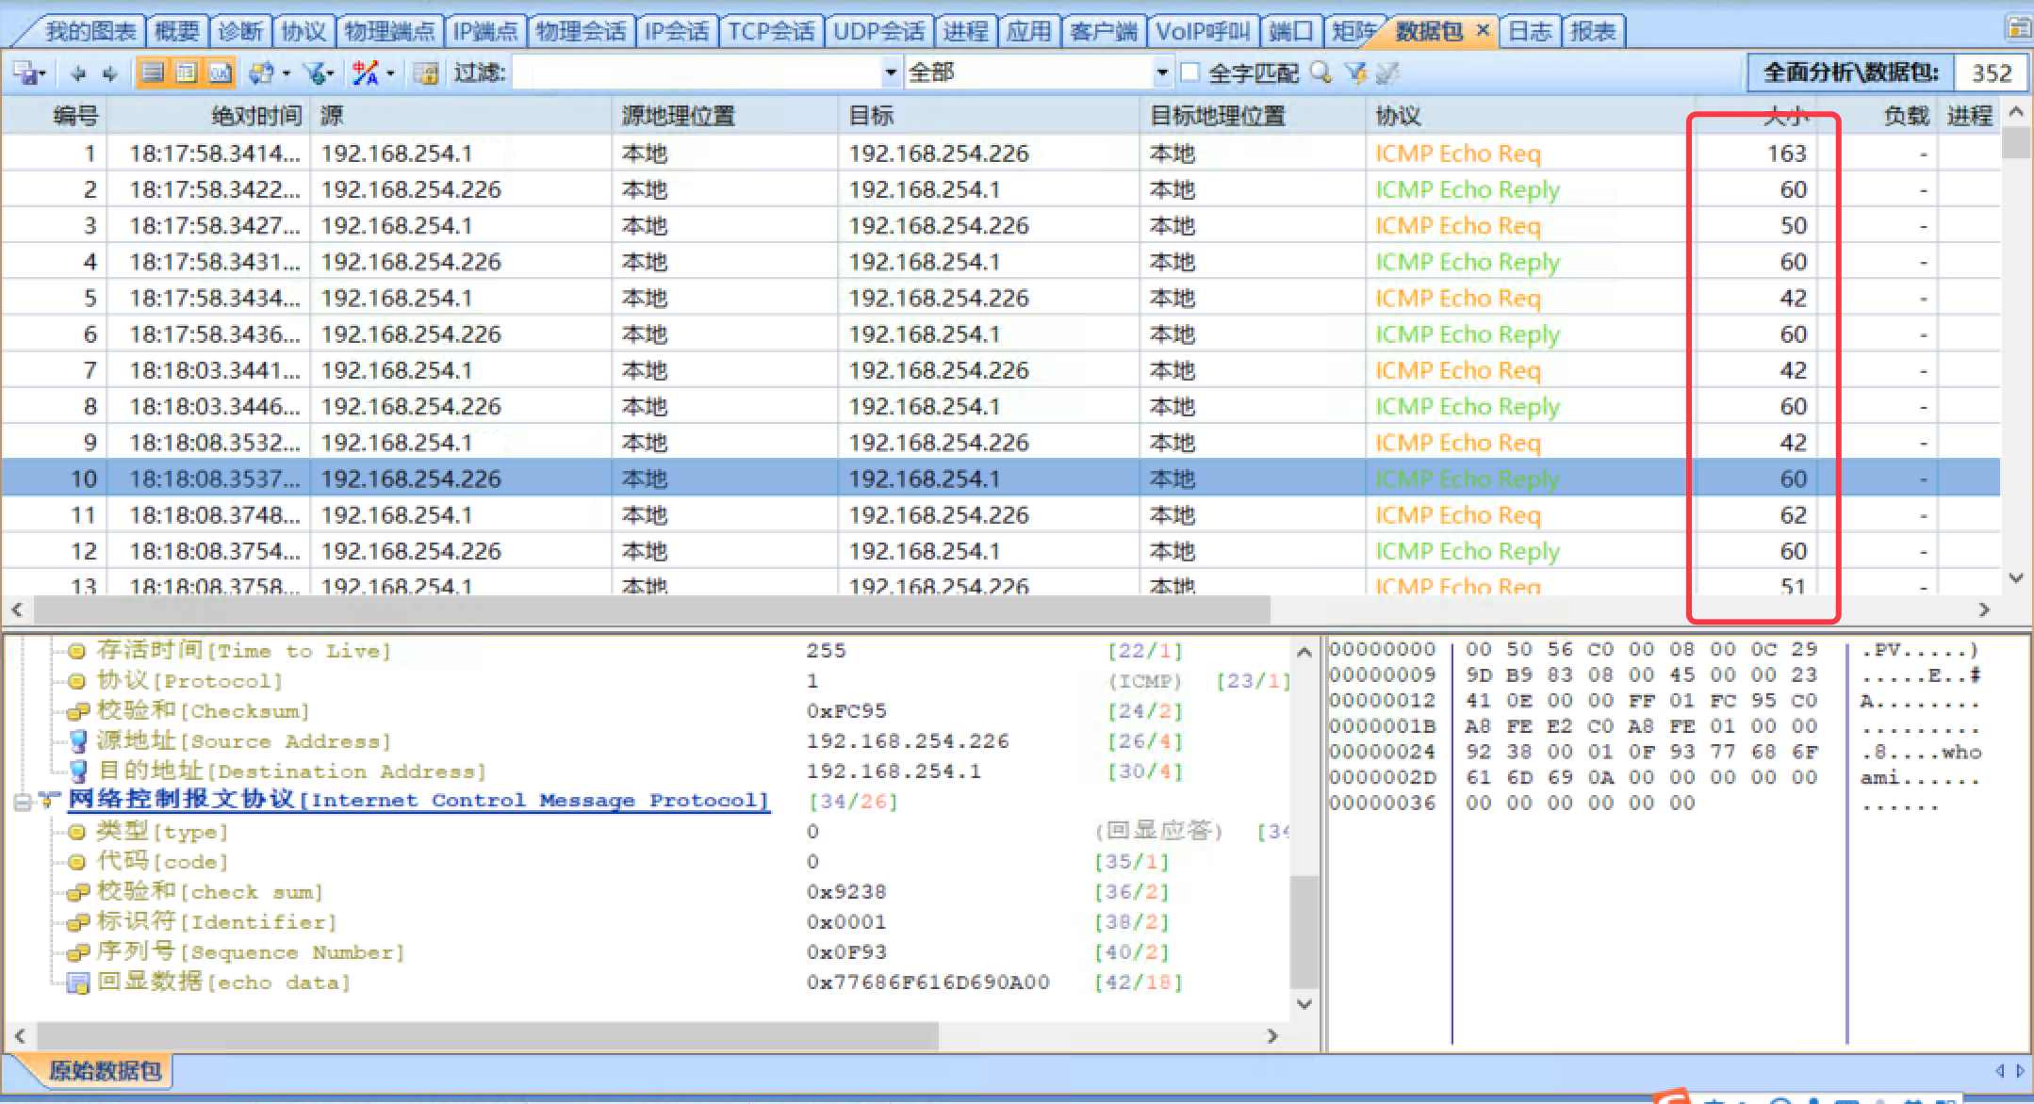The width and height of the screenshot is (2034, 1104).
Task: Click the scroll-lock padlock icon
Action: coord(426,73)
